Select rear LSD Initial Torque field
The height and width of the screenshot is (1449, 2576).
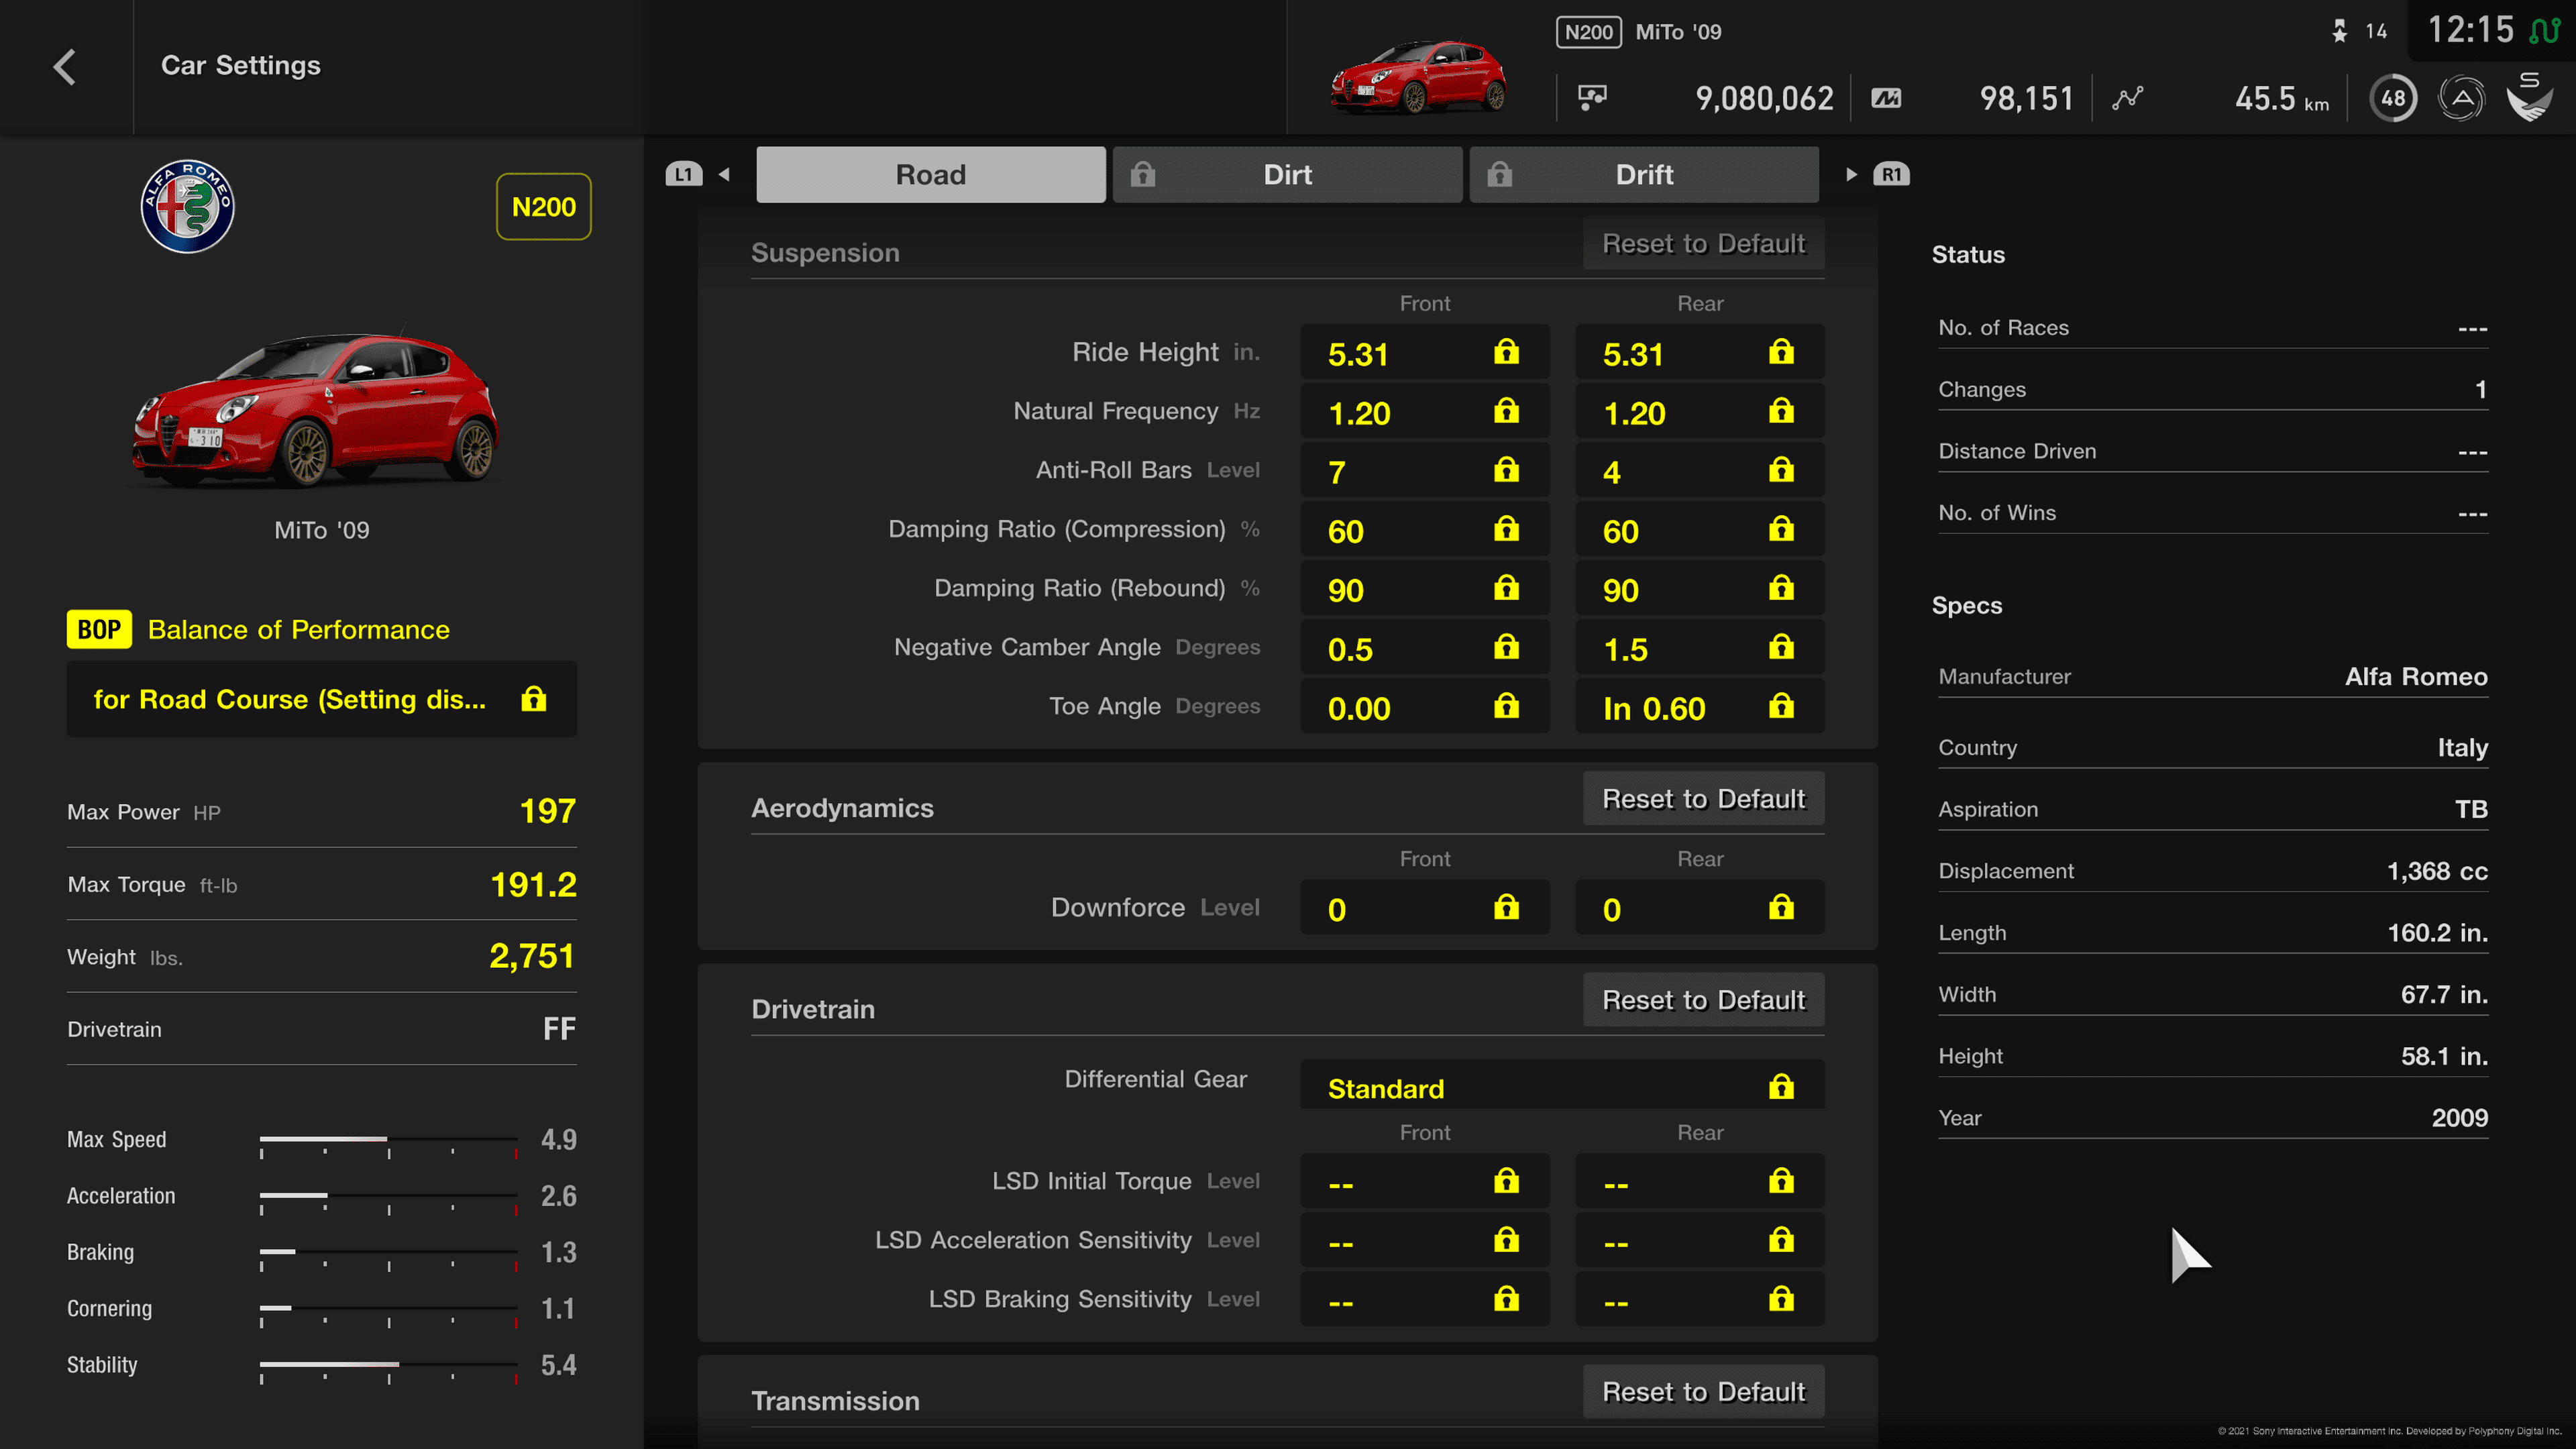[1700, 1181]
